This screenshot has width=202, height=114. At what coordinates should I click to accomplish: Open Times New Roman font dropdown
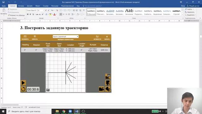click(37, 10)
